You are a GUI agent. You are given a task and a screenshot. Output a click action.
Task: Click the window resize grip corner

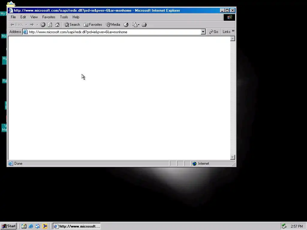(234, 164)
